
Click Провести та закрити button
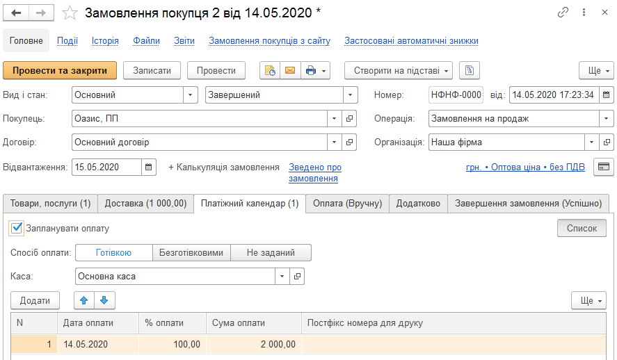click(x=60, y=70)
